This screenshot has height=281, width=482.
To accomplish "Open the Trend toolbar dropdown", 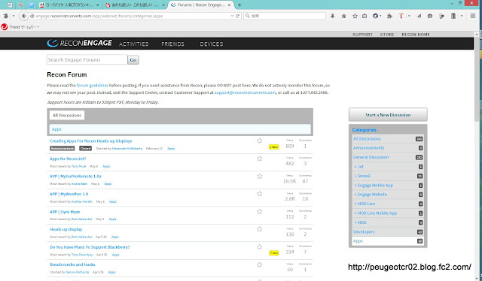I will click(x=38, y=27).
